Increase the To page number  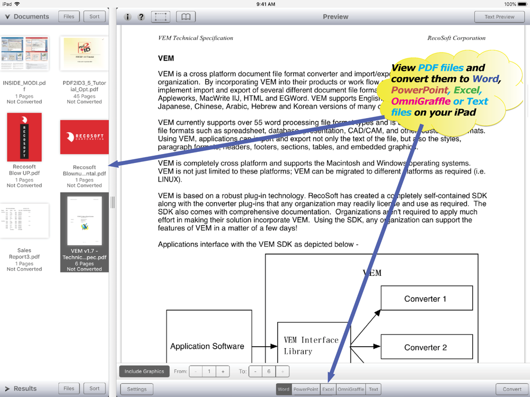point(282,372)
